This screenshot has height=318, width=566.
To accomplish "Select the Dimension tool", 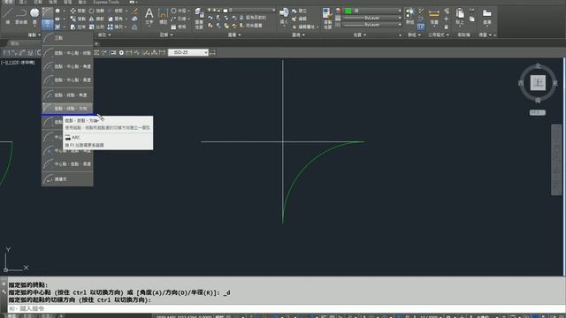I will (x=163, y=17).
